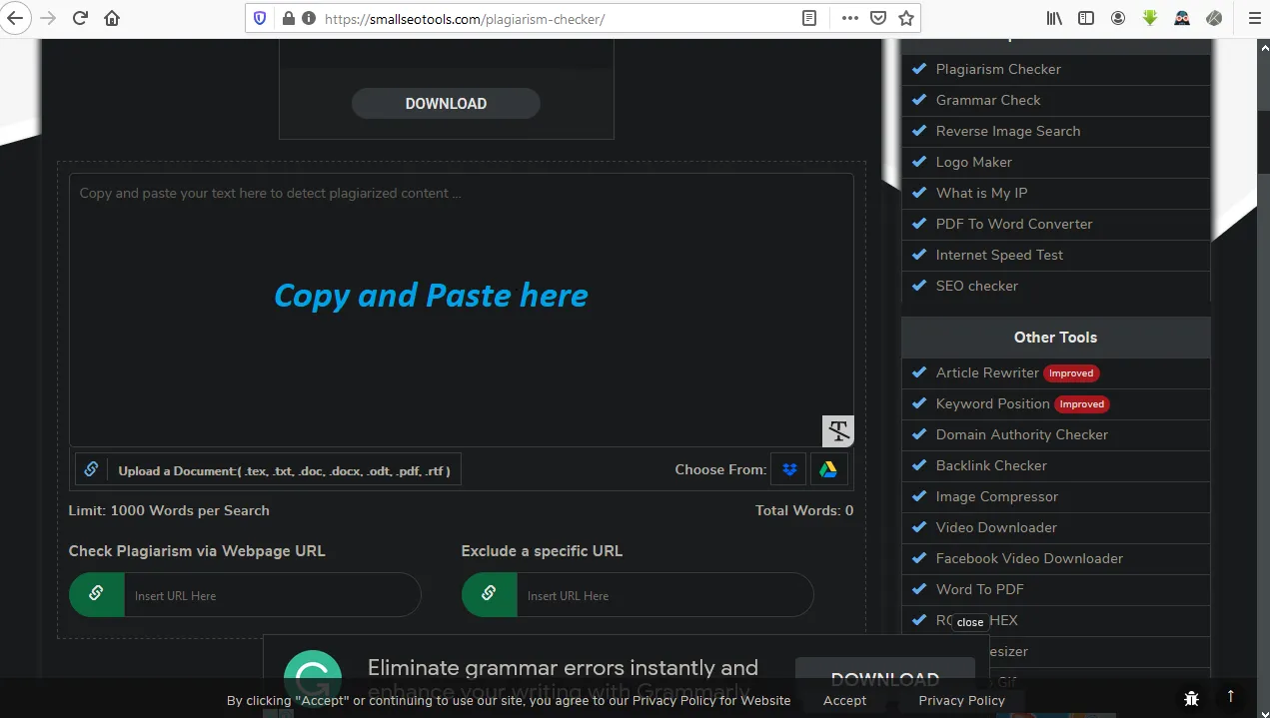Screen dimensions: 1270x718
Task: Open Reverse Image Search tool
Action: (x=1008, y=131)
